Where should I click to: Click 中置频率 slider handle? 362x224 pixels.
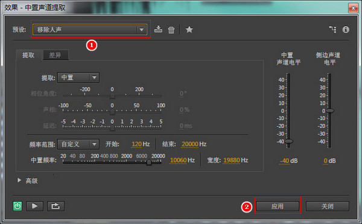(149, 162)
